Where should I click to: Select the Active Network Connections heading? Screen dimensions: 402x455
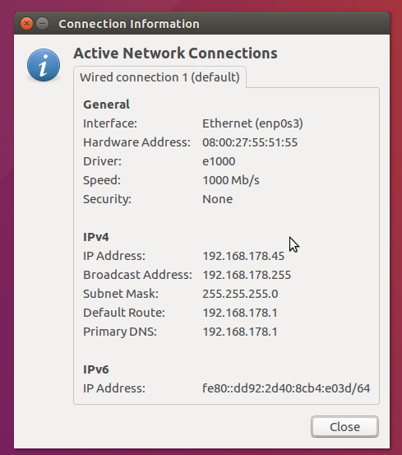tap(175, 53)
